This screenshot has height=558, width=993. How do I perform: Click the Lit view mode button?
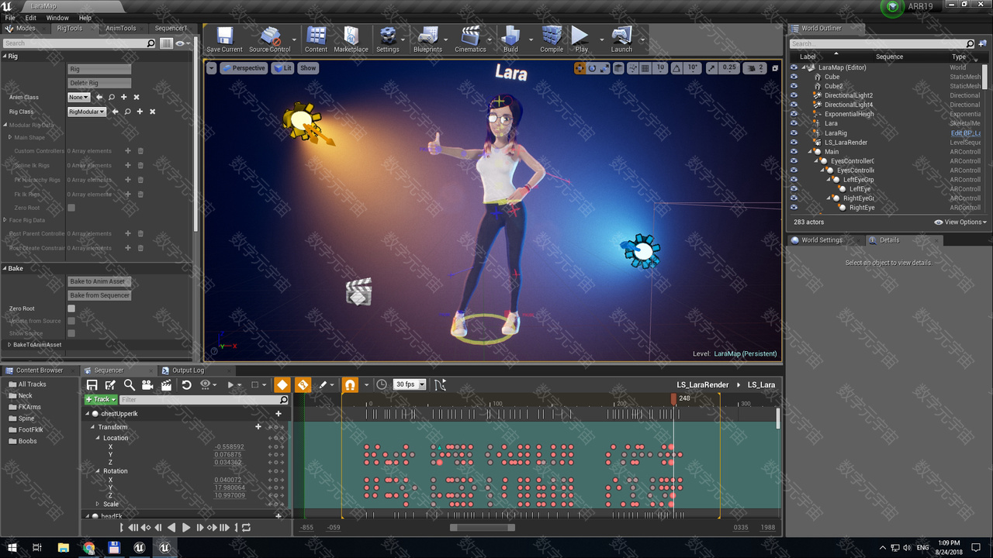coord(283,68)
